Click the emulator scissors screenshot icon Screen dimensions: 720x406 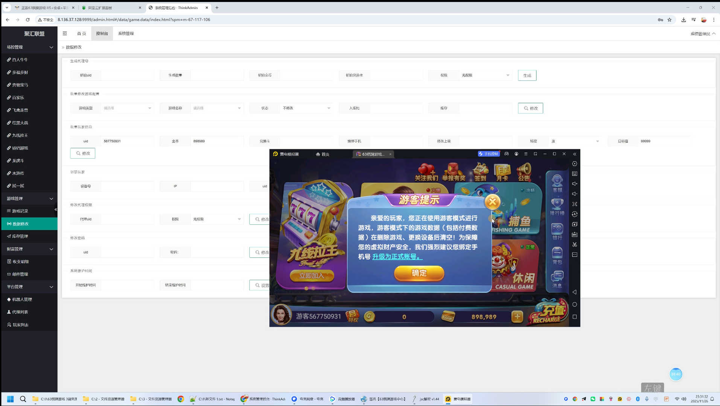click(x=574, y=245)
